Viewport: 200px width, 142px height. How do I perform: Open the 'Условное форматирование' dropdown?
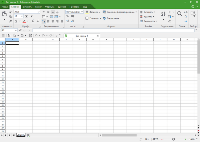click(120, 12)
